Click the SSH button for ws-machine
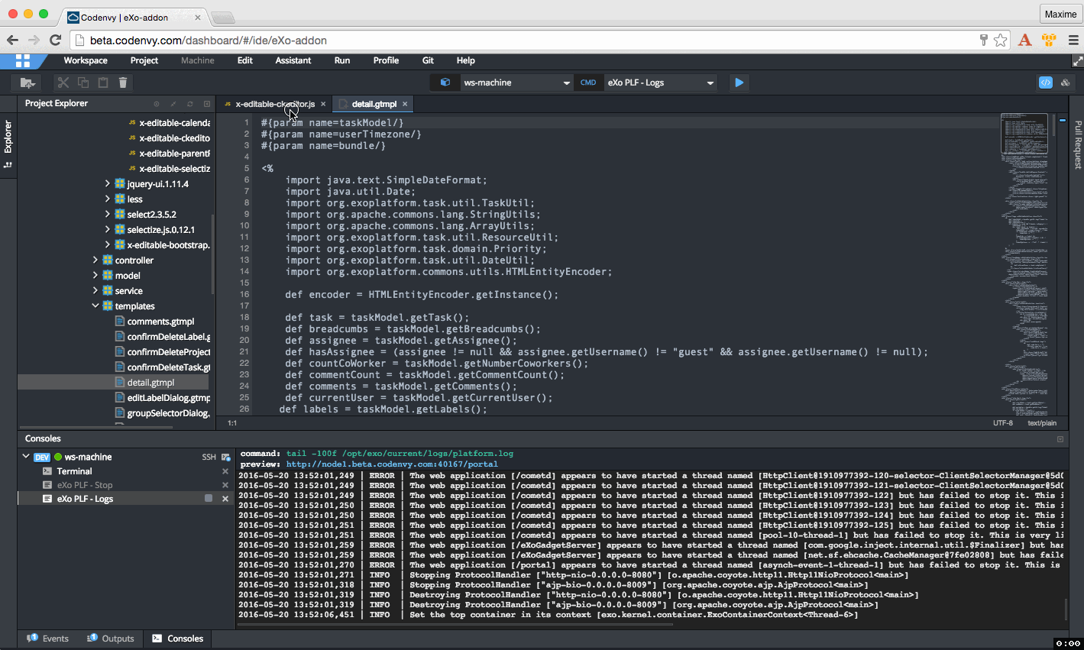The height and width of the screenshot is (650, 1084). [x=209, y=458]
